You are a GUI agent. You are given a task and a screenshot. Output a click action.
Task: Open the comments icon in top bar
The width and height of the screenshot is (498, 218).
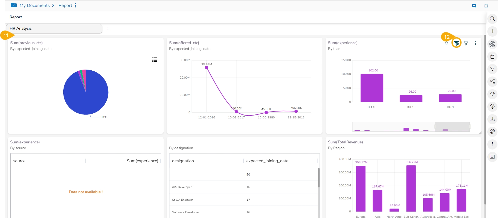point(474,6)
